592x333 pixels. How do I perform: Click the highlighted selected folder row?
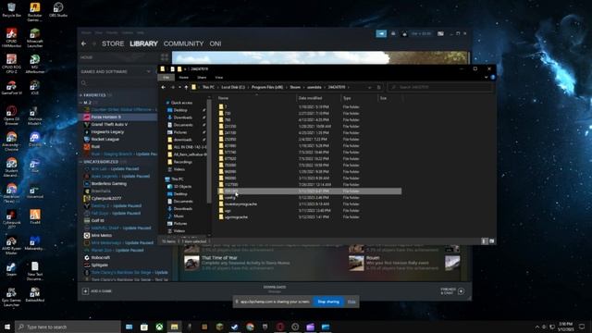310,191
